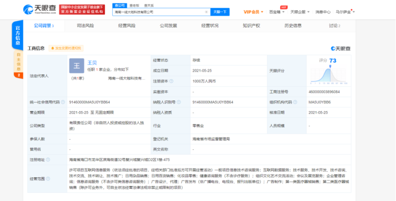The height and width of the screenshot is (201, 396).
Task: Expand the 百宝箱 menu
Action: pos(277,12)
